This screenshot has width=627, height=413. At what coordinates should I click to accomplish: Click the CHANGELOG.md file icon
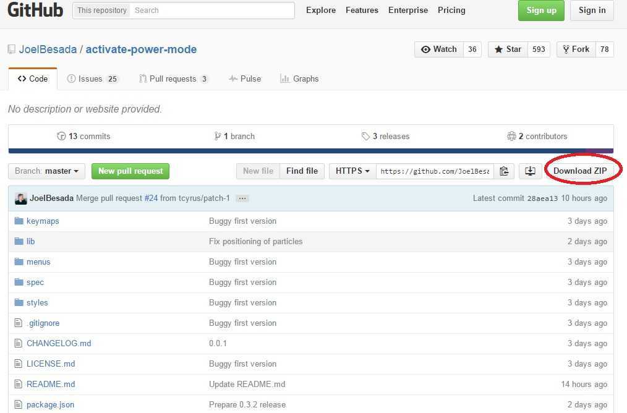pyautogui.click(x=18, y=343)
